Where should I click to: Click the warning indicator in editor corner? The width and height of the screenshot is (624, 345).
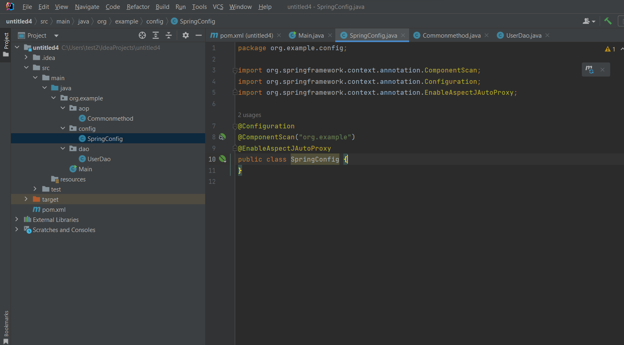[610, 49]
